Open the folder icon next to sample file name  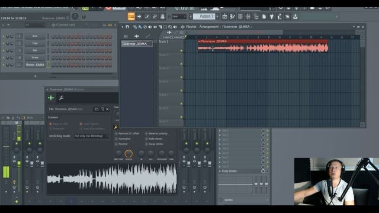[97, 109]
